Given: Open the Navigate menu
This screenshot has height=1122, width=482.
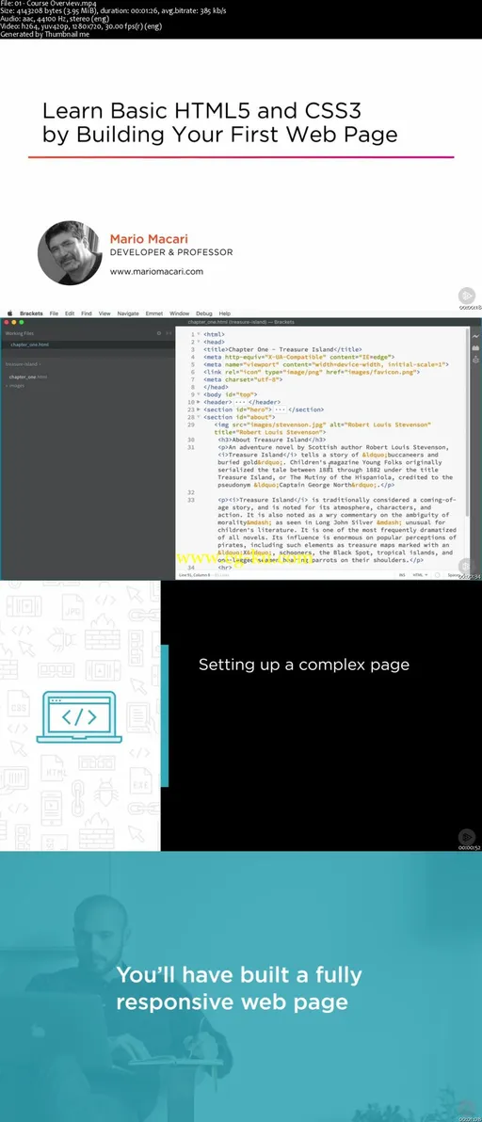Looking at the screenshot, I should 128,313.
